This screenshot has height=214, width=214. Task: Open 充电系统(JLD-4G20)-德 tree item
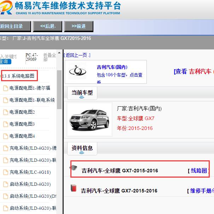point(33,148)
